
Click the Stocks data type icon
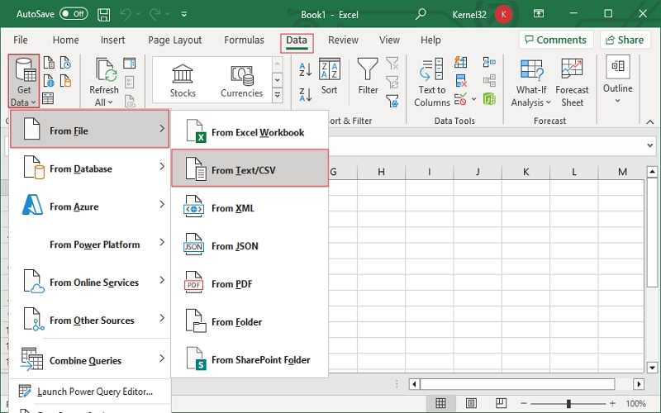pyautogui.click(x=183, y=74)
